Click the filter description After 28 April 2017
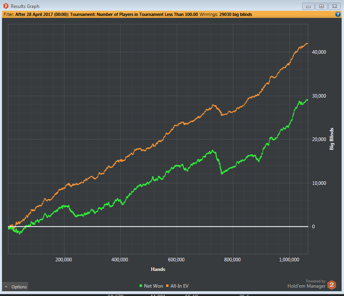The width and height of the screenshot is (344, 296). coord(107,14)
